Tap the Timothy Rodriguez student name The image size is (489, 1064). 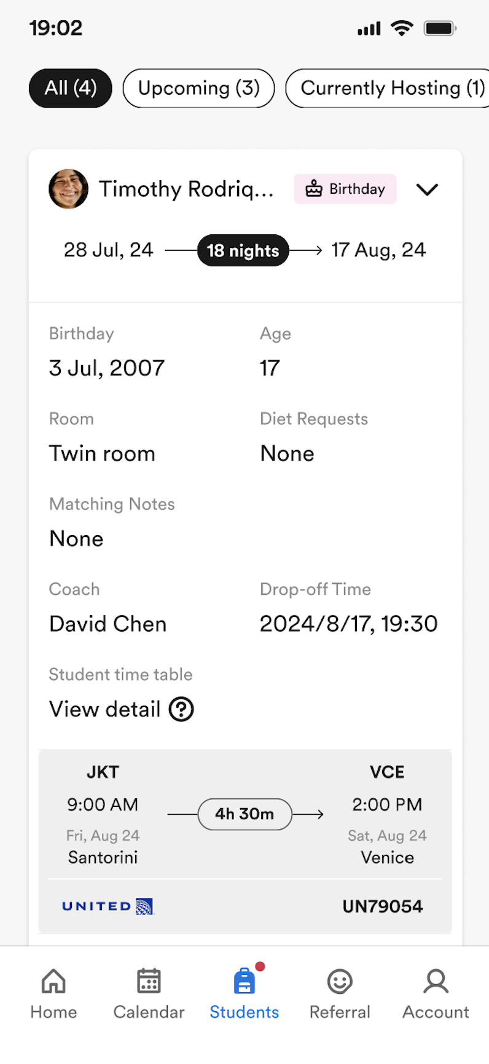pyautogui.click(x=186, y=189)
